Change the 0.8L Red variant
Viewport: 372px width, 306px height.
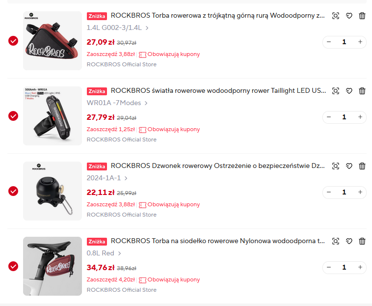104,253
